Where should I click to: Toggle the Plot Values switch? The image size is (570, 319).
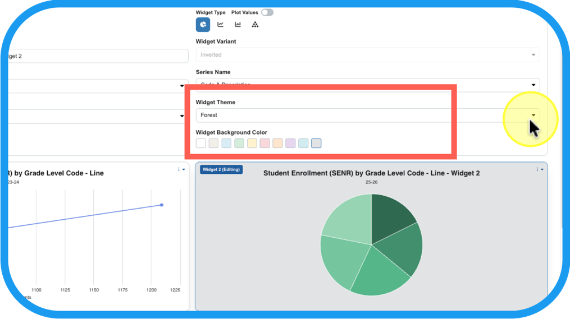(x=267, y=12)
